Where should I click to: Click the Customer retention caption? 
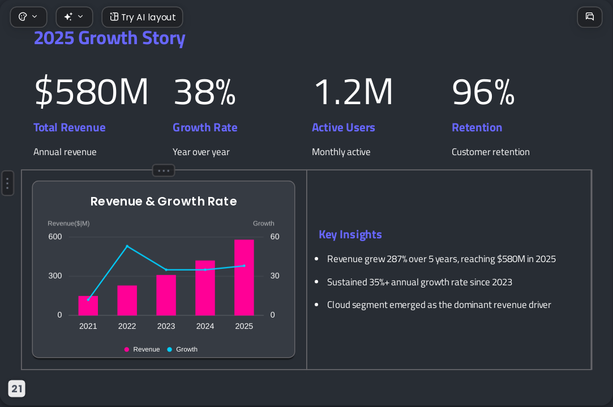[x=491, y=152]
